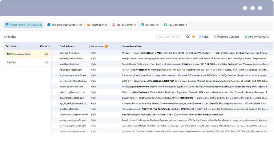
Task: Click email steve.bates@neotech.com
Action: tap(73, 126)
